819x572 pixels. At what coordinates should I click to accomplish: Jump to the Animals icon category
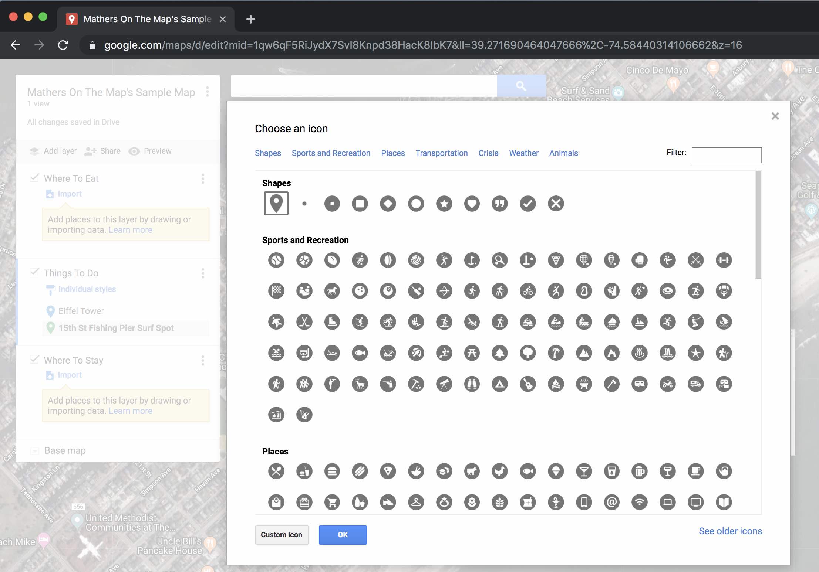pos(563,153)
